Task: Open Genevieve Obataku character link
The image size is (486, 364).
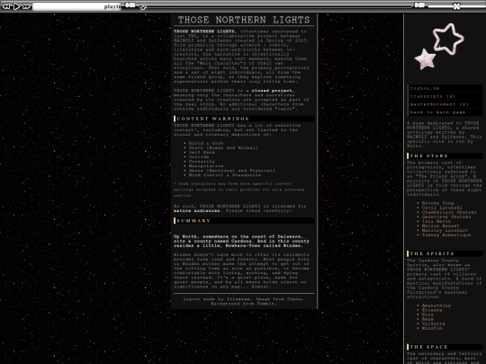Action: pos(446,217)
